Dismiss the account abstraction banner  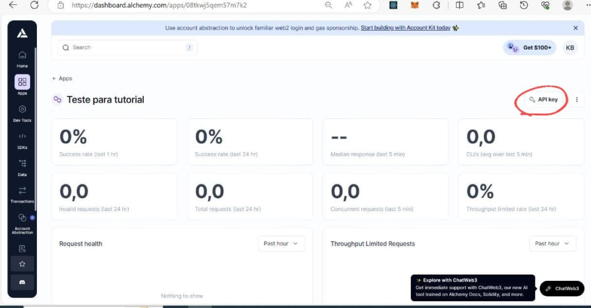coord(575,28)
